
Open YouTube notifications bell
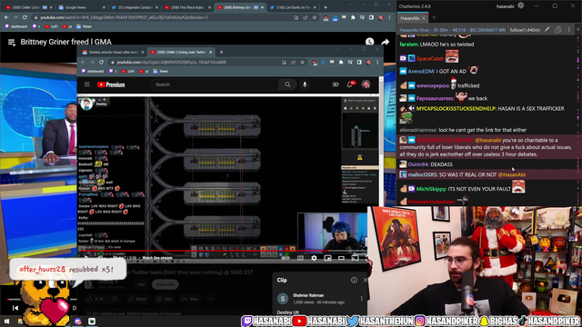click(349, 84)
